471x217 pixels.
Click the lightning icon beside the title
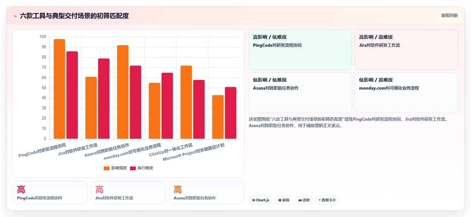point(15,16)
